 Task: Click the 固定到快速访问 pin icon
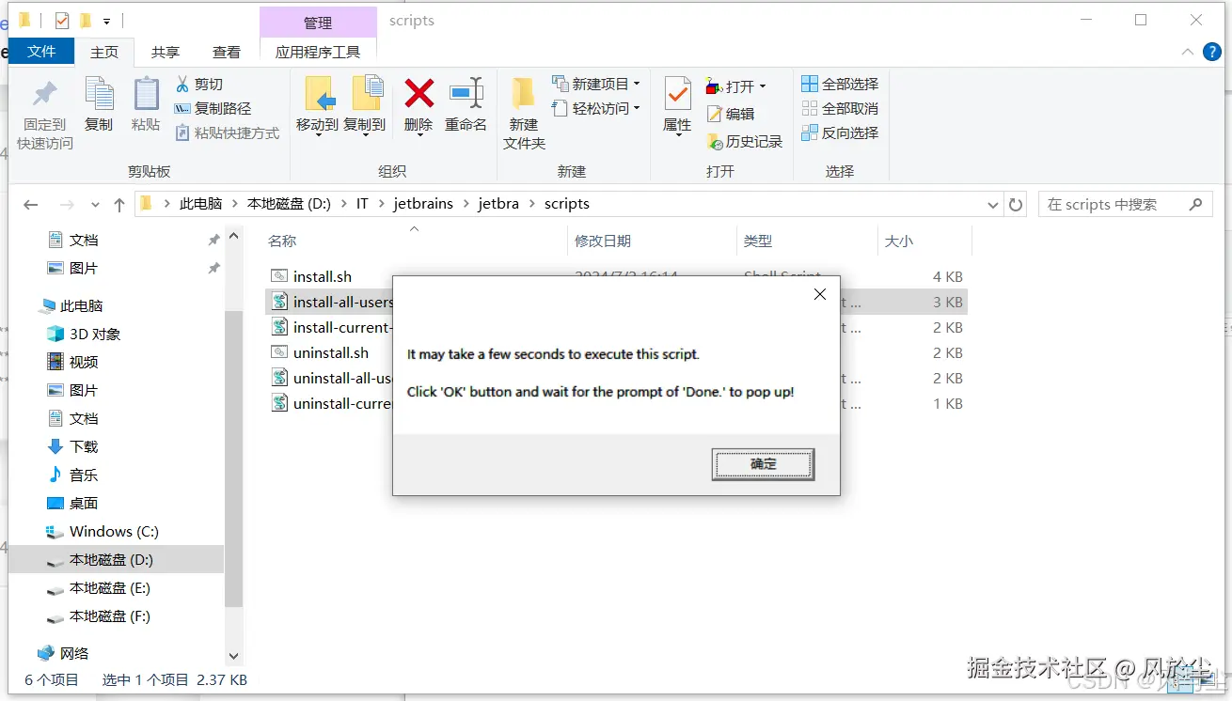pyautogui.click(x=44, y=94)
